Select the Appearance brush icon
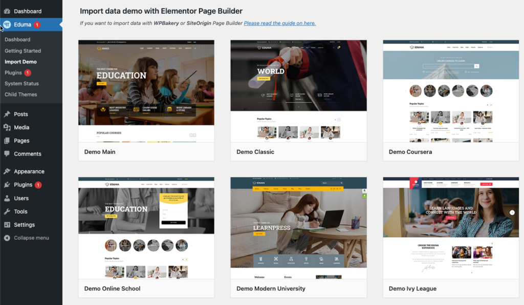524x305 pixels. [7, 171]
